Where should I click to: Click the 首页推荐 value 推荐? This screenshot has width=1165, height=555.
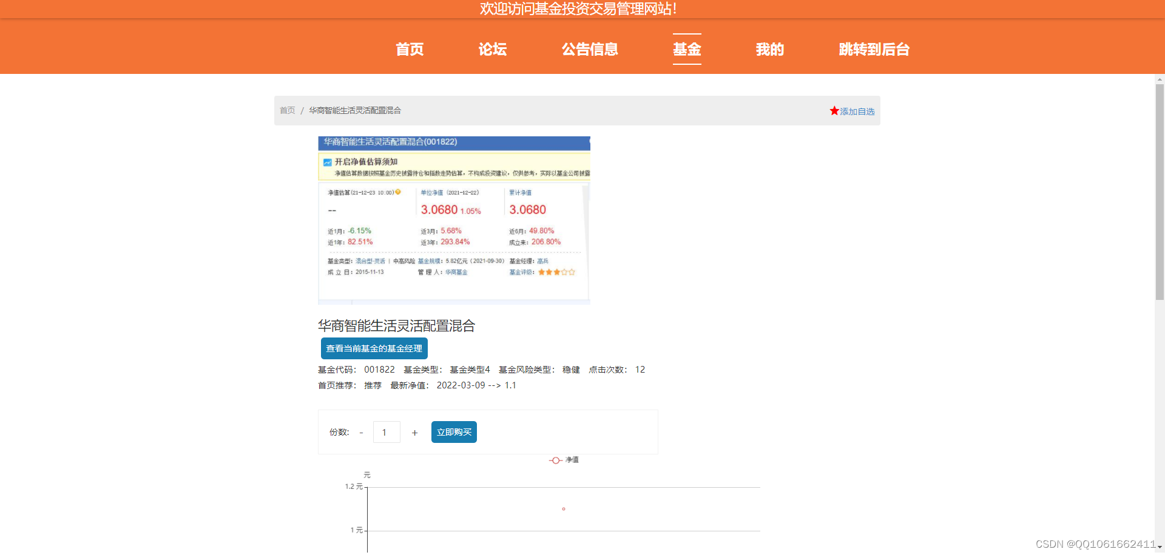point(373,385)
